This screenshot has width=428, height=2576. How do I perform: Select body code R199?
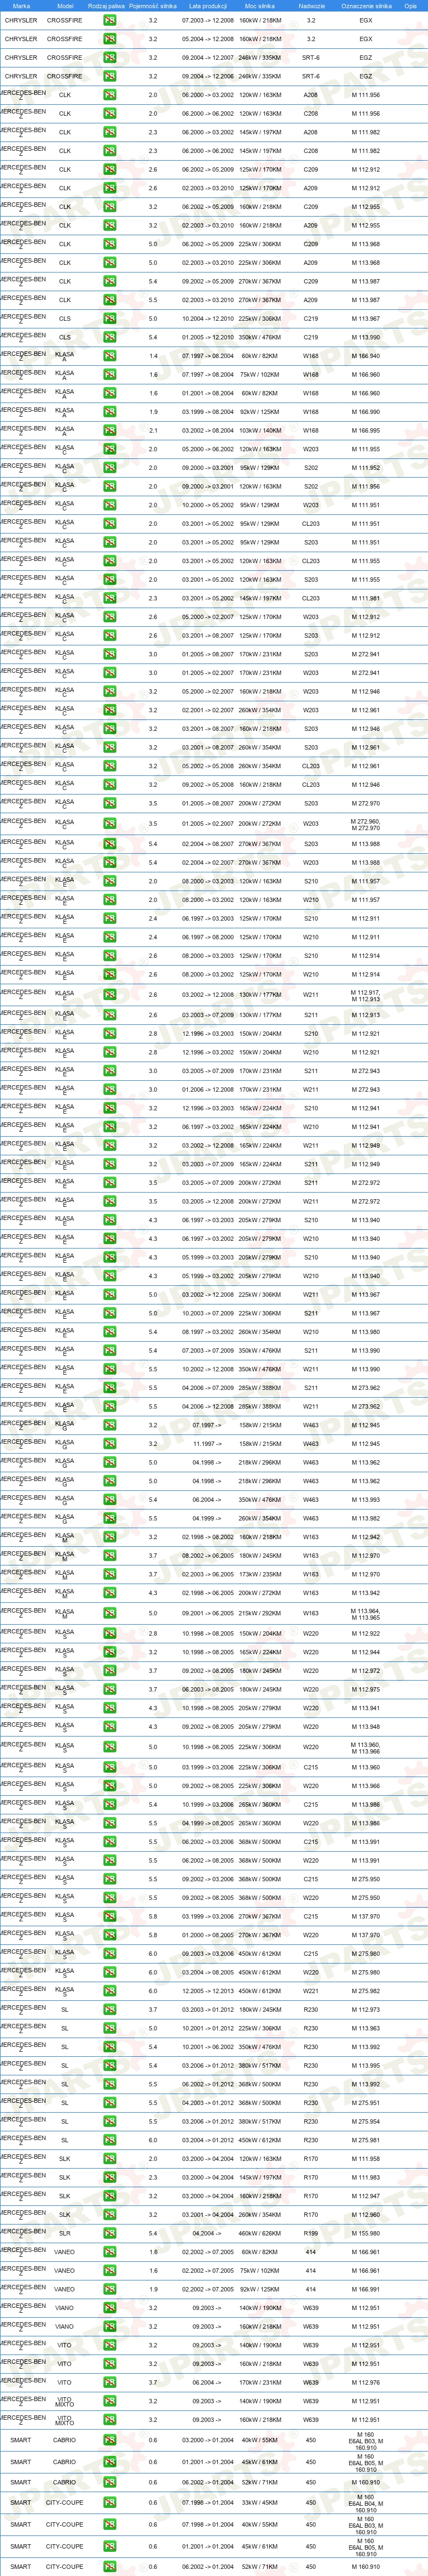[x=311, y=2233]
